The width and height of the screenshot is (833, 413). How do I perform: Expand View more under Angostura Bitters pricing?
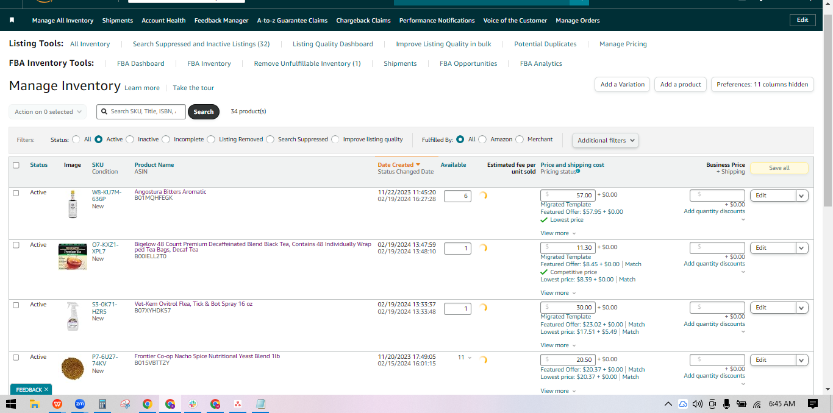[558, 233]
